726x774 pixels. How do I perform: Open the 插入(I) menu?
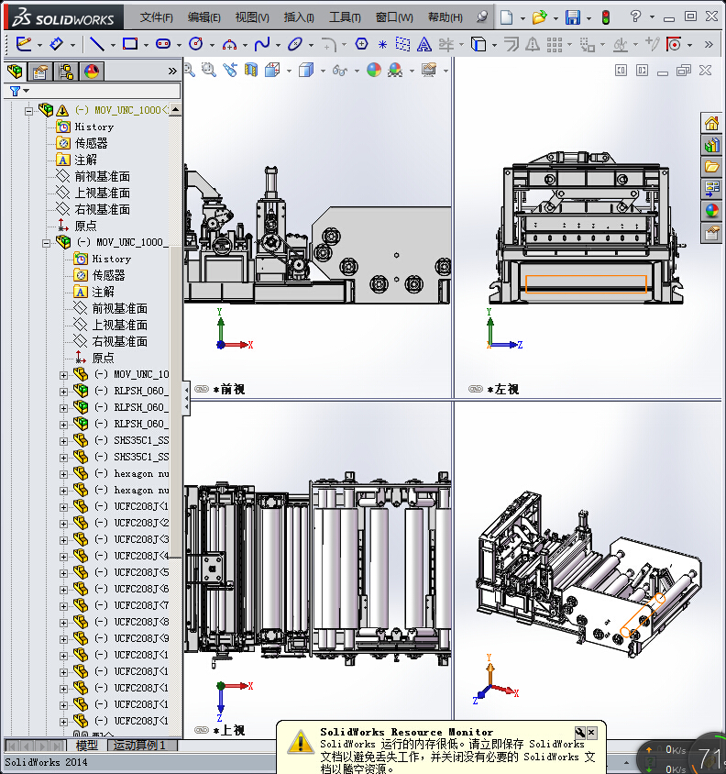(299, 17)
